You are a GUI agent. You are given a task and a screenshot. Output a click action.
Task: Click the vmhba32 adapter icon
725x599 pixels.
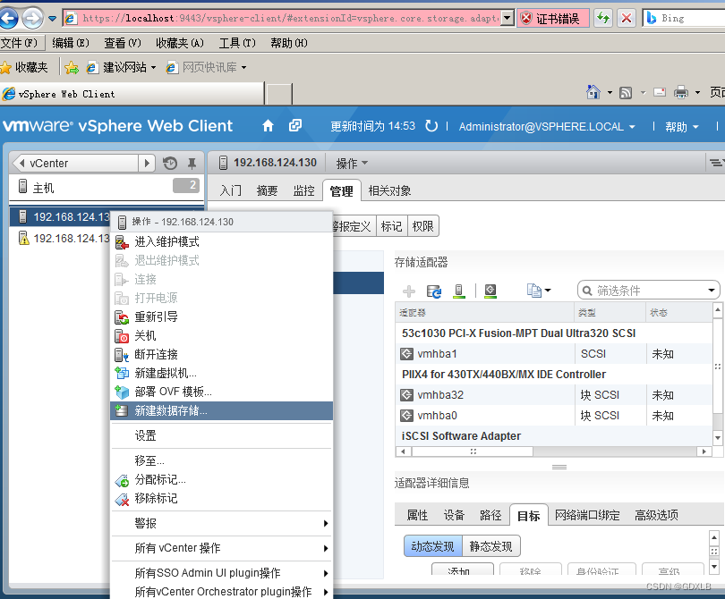(406, 395)
